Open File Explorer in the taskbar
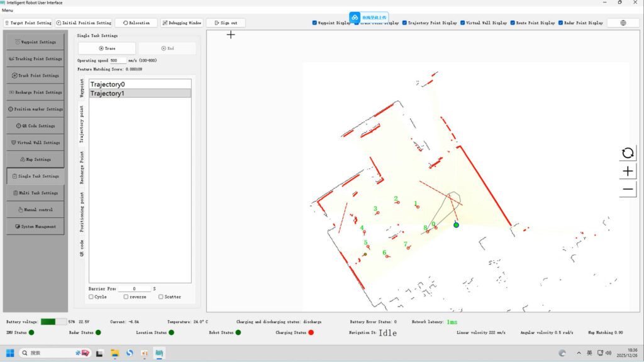The image size is (644, 362). (114, 353)
